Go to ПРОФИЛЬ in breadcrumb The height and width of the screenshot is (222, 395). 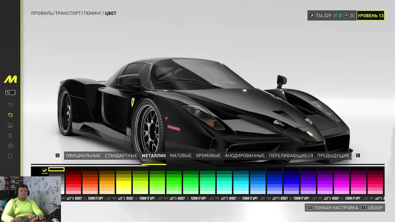click(42, 13)
